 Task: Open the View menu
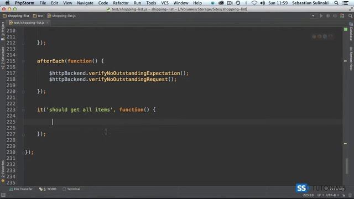coord(67,3)
